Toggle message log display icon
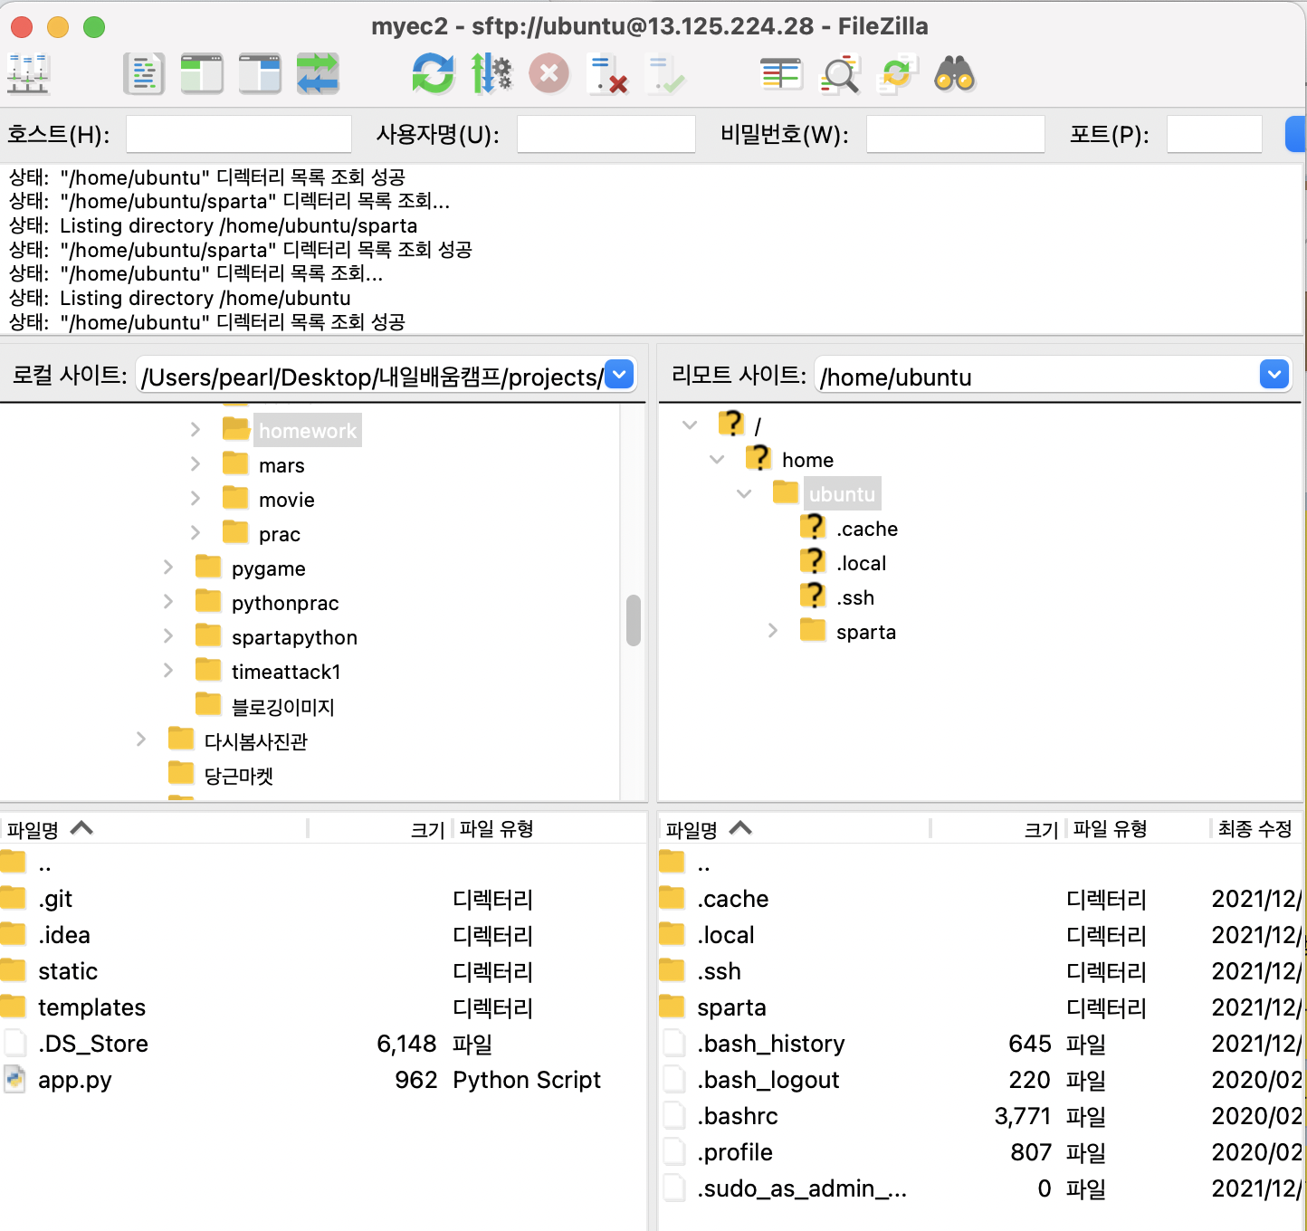The width and height of the screenshot is (1307, 1231). coord(144,73)
